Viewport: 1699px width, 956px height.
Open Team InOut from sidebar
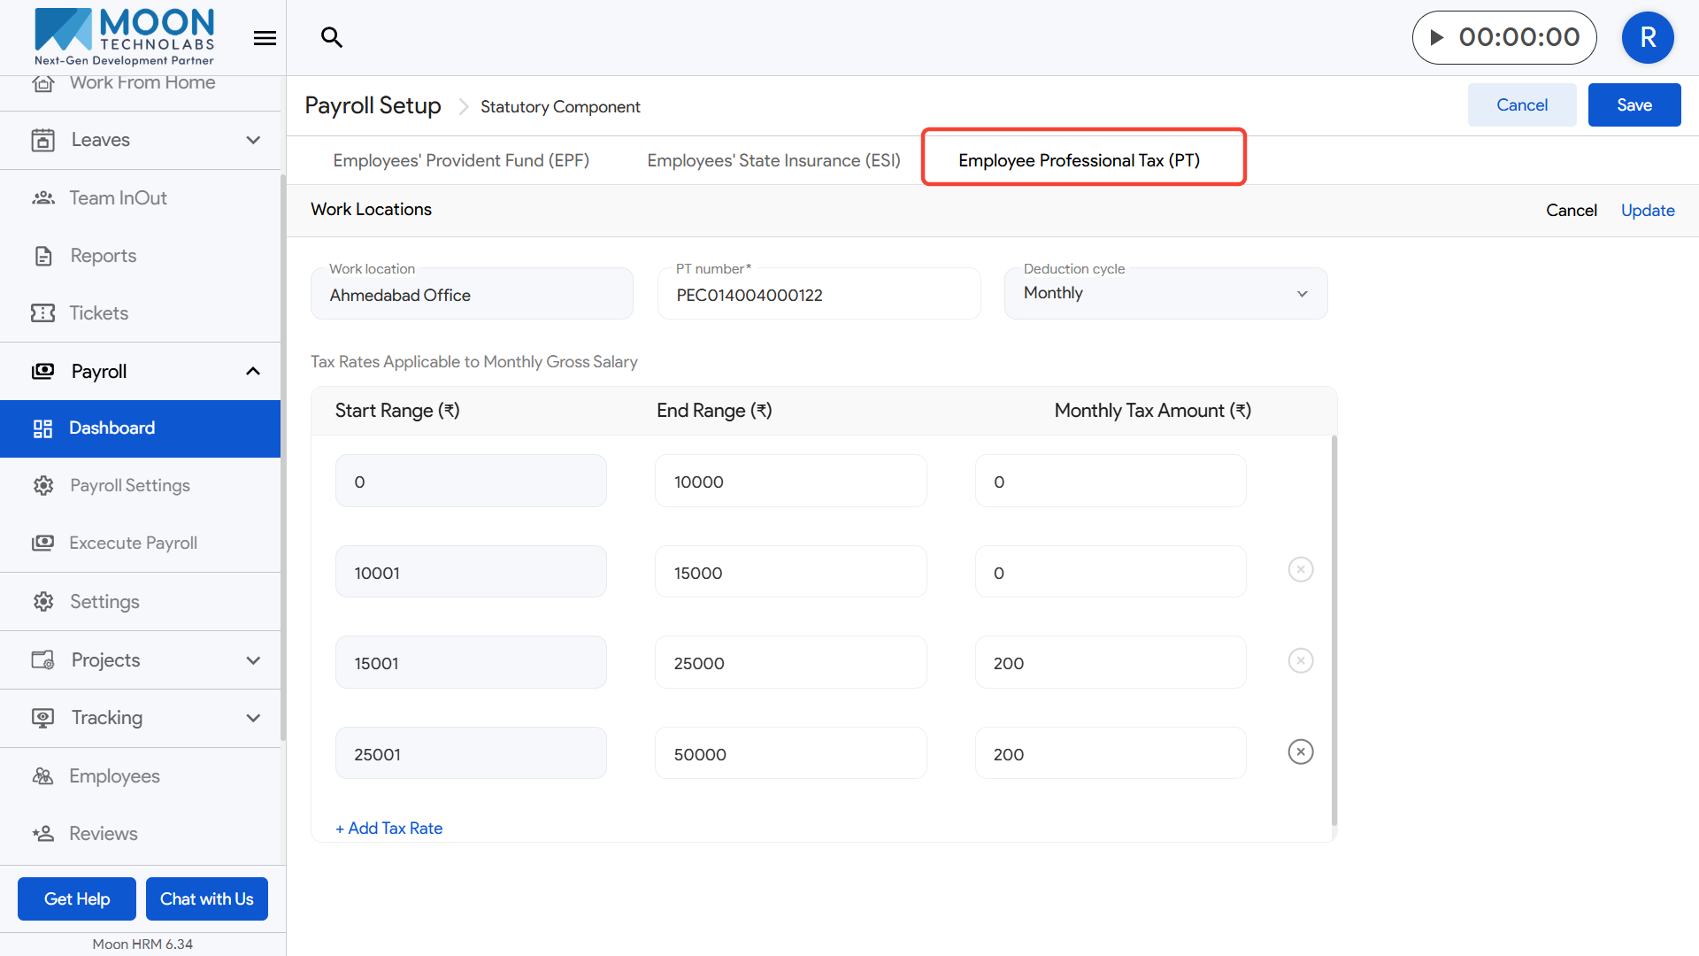pyautogui.click(x=118, y=198)
